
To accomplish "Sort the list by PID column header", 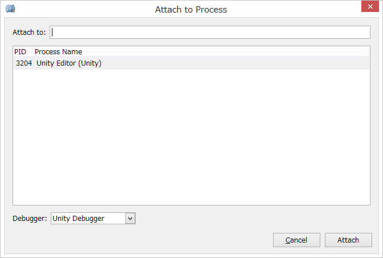I will [x=20, y=52].
